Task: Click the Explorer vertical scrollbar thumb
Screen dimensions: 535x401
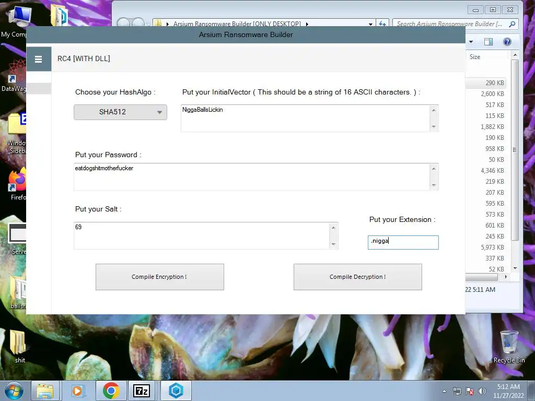Action: point(515,150)
